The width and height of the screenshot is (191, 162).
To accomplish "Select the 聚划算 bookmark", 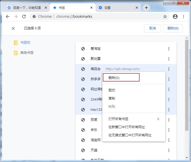I will click(x=126, y=59).
